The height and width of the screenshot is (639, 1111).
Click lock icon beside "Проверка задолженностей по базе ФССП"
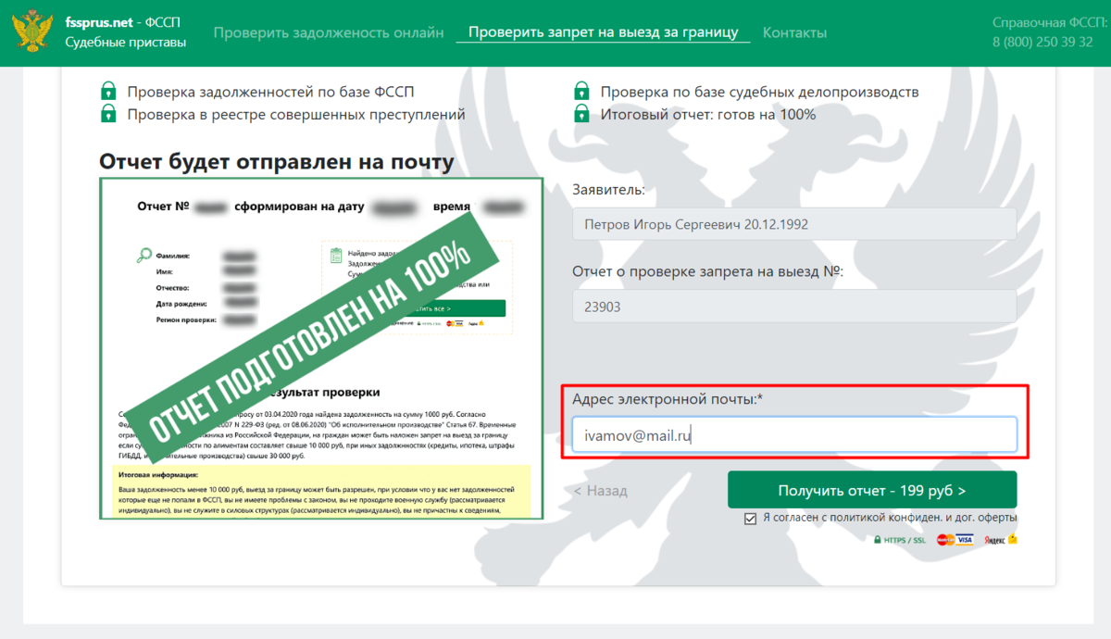point(108,92)
